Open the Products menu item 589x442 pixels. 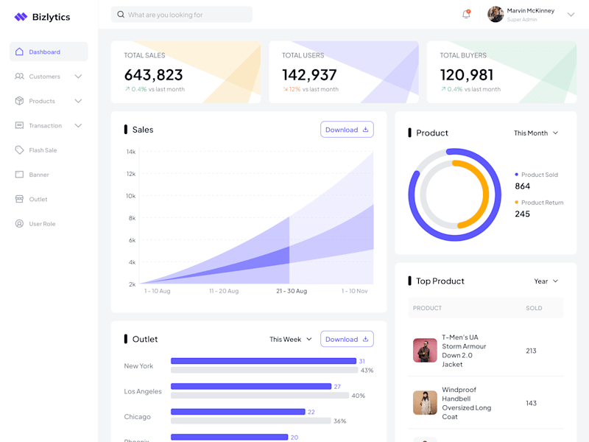pyautogui.click(x=49, y=101)
